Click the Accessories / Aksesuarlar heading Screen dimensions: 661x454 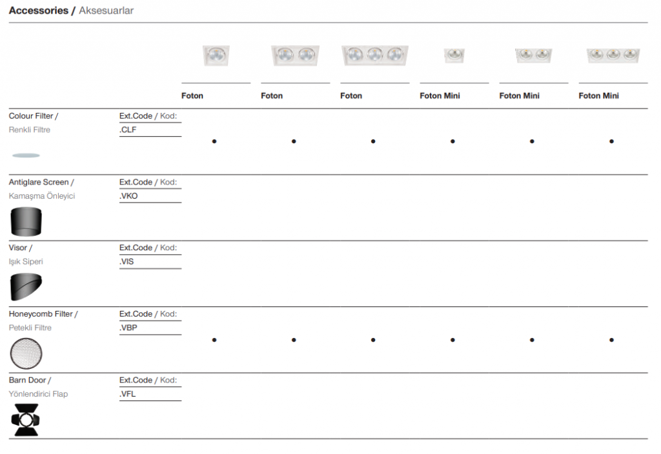coord(72,11)
